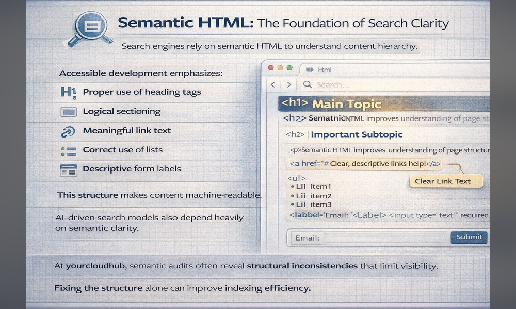Toggle the green traffic light on the browser window
Viewport: 516px width, 309px height.
point(290,67)
